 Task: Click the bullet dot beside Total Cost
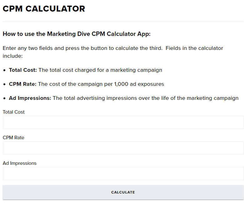click(4, 70)
